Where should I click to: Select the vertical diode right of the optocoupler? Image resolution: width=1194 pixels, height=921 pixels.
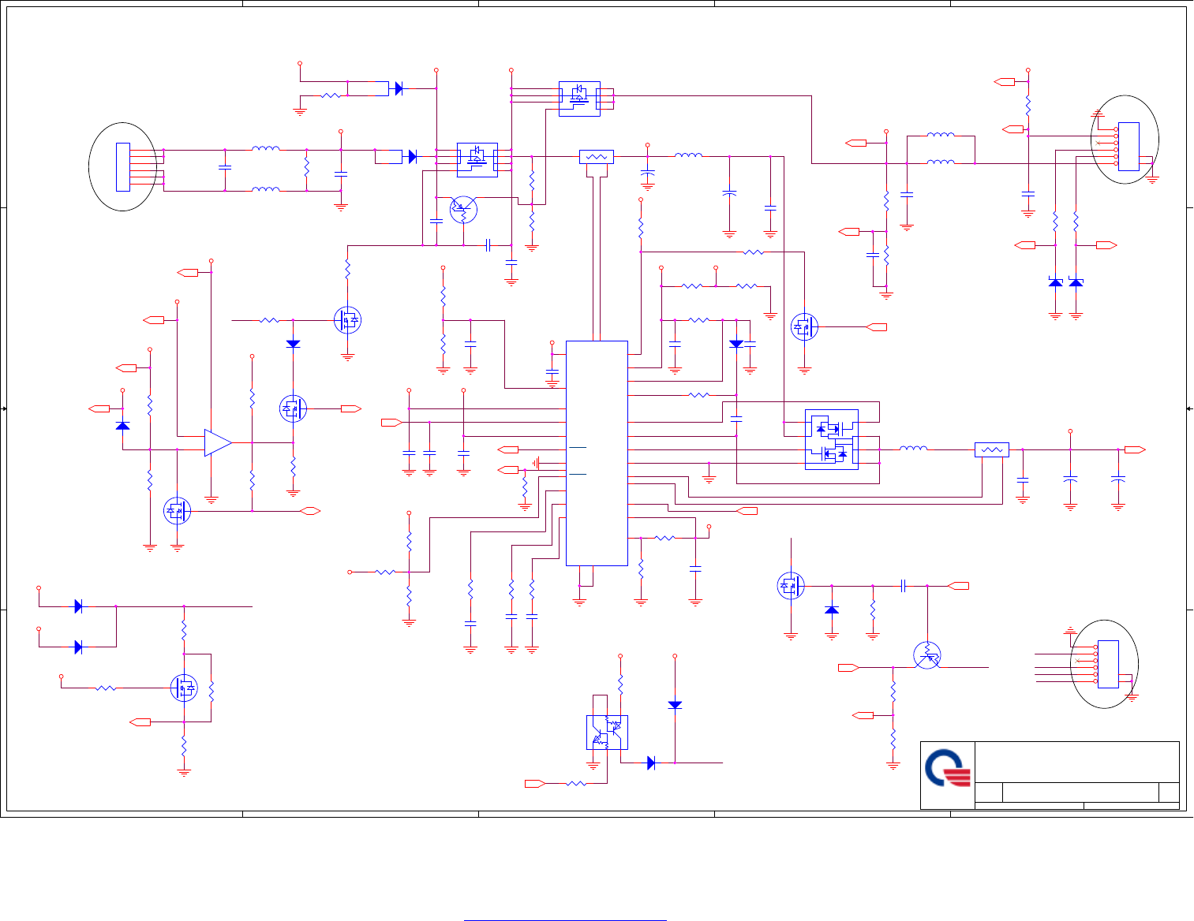(675, 705)
